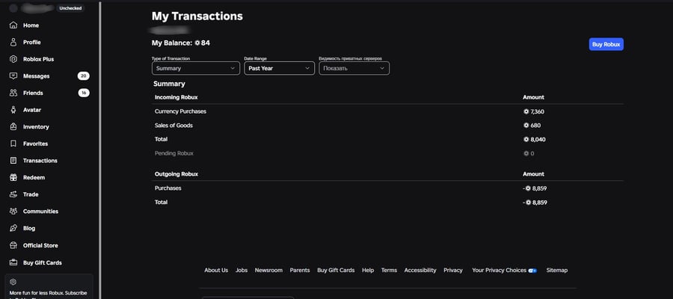Open Profile via the person icon
The height and width of the screenshot is (299, 673).
coord(13,42)
